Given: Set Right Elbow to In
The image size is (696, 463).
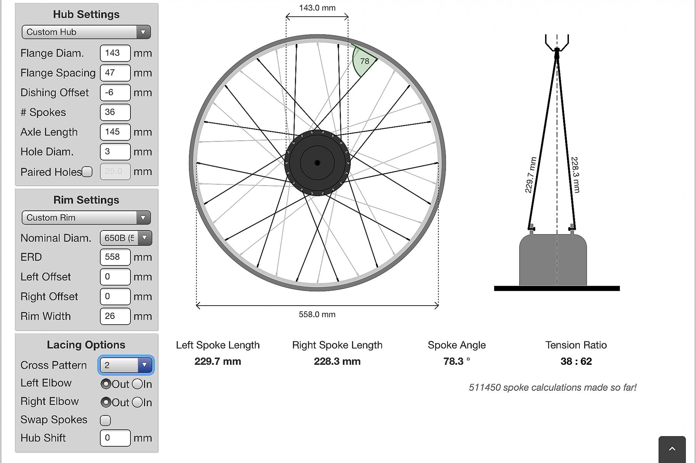Looking at the screenshot, I should click(x=137, y=402).
